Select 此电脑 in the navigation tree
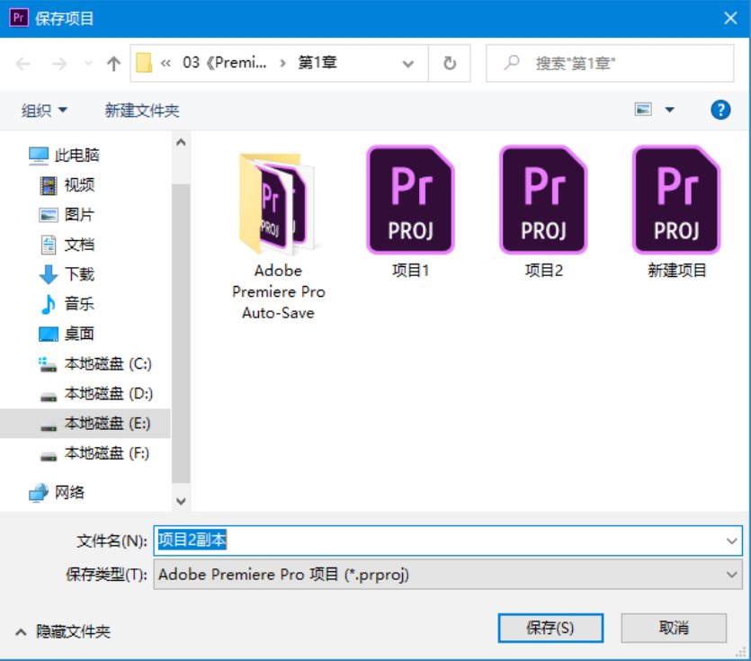 [x=64, y=156]
